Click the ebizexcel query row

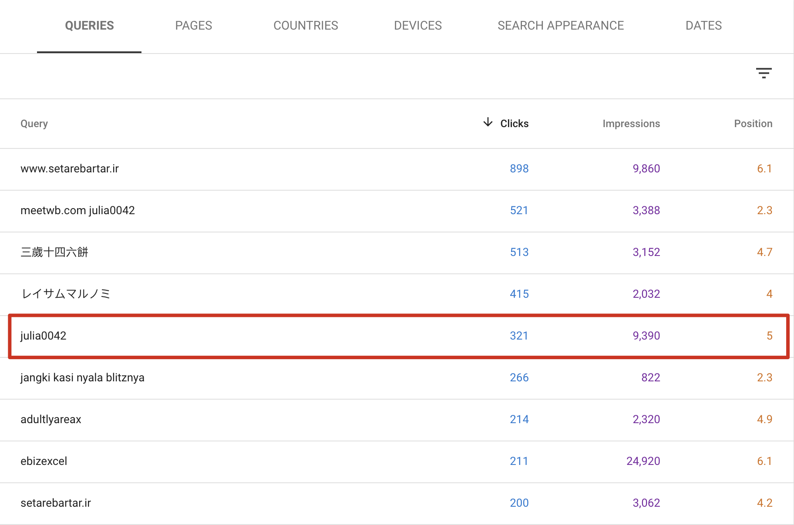(x=44, y=461)
